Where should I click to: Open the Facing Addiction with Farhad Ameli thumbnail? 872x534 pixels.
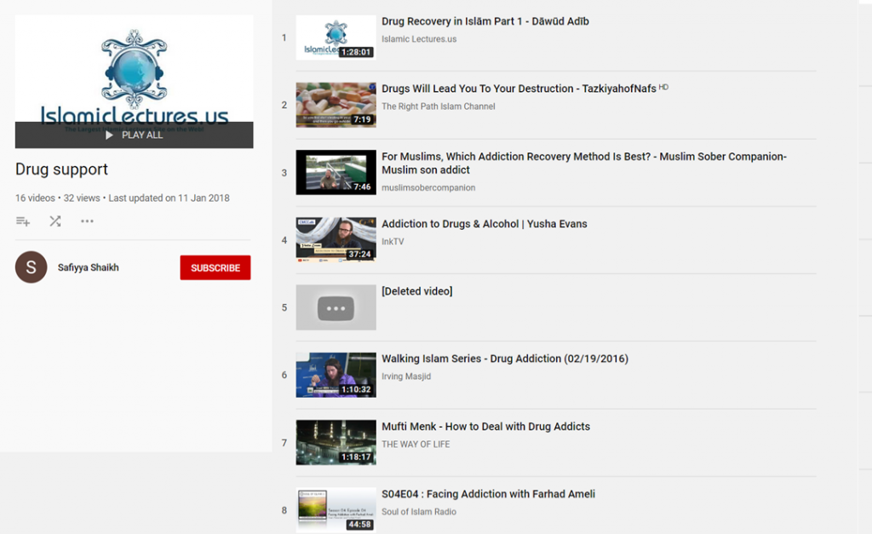pyautogui.click(x=336, y=510)
